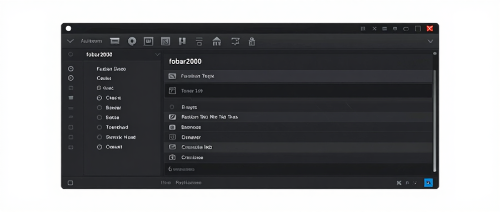Viewport: 500px width, 212px height.
Task: Click the wide rectangle icon in the toolbar
Action: 115,41
